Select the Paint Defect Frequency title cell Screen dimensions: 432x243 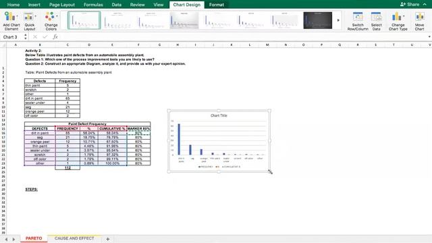coord(87,124)
